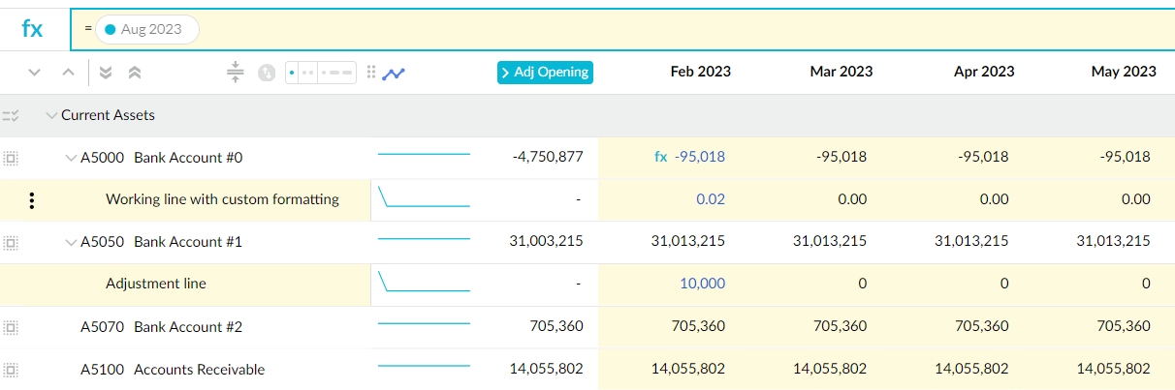Image resolution: width=1175 pixels, height=390 pixels.
Task: Select the Bank Account #0 row selector
Action: coord(11,158)
